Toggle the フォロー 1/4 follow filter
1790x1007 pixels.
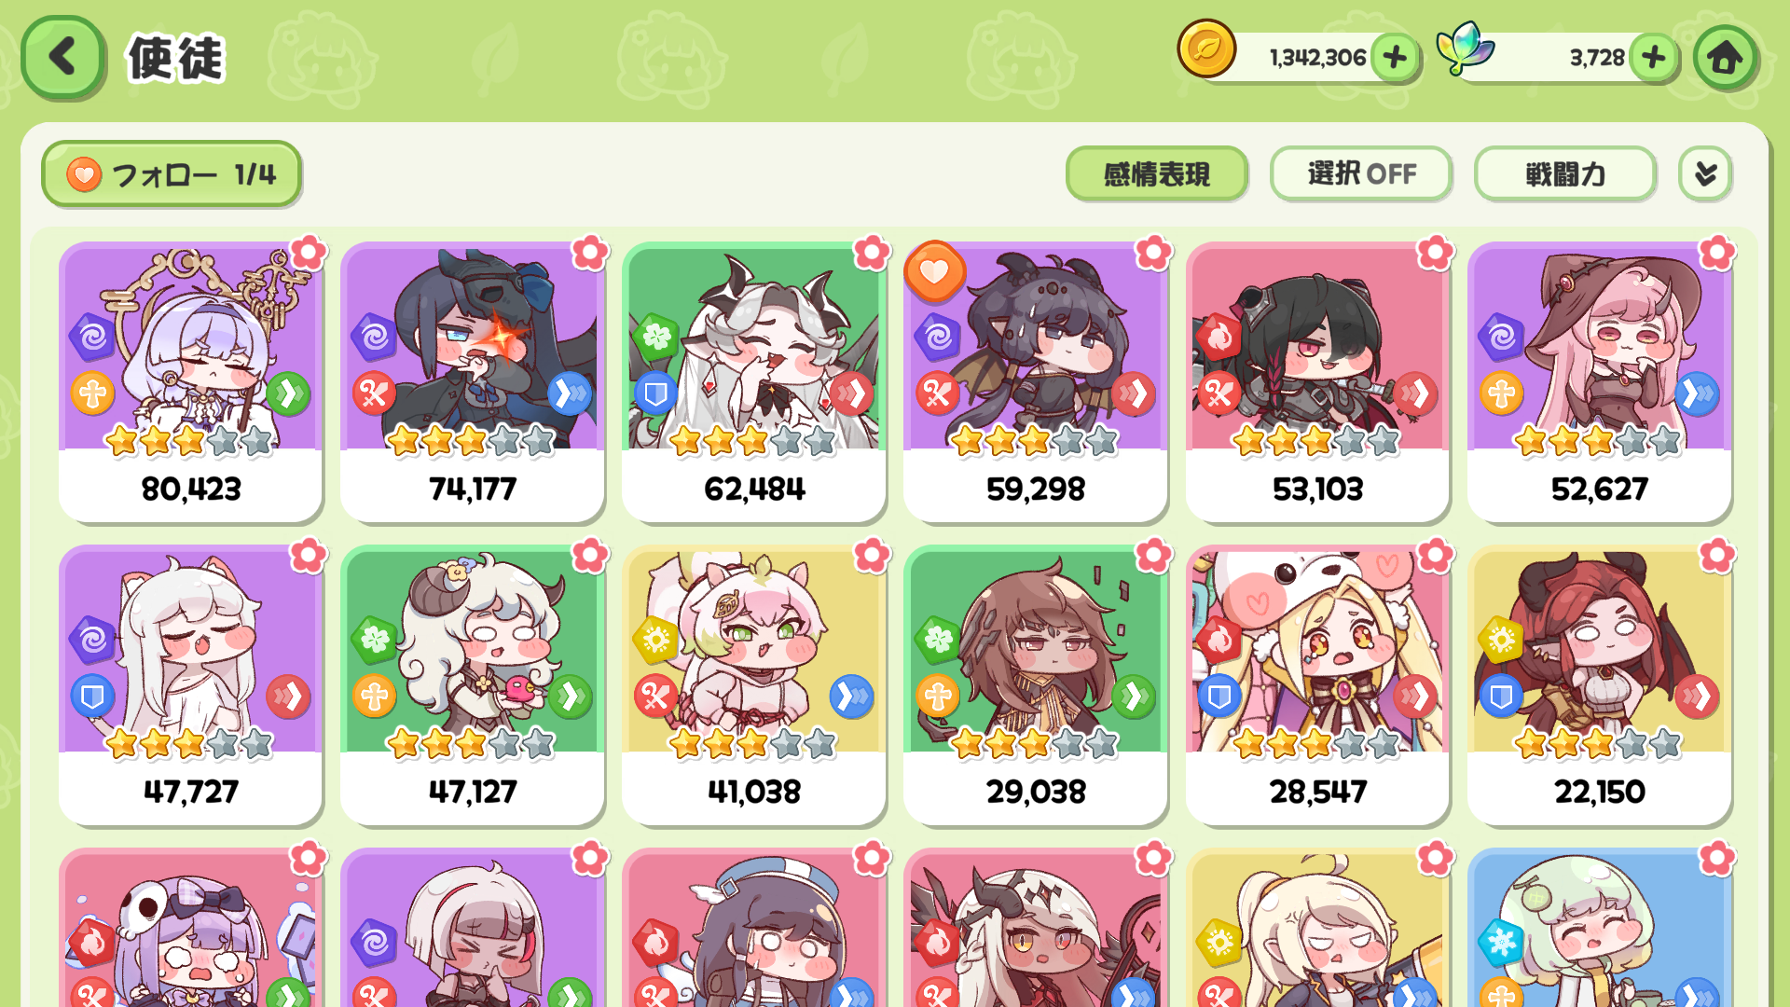pos(172,174)
